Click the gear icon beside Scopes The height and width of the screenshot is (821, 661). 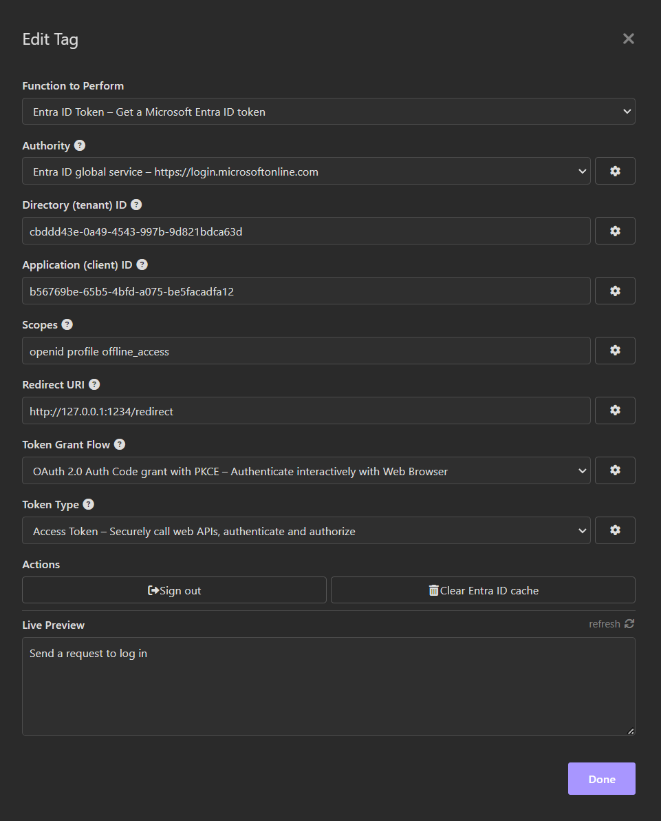(x=615, y=351)
